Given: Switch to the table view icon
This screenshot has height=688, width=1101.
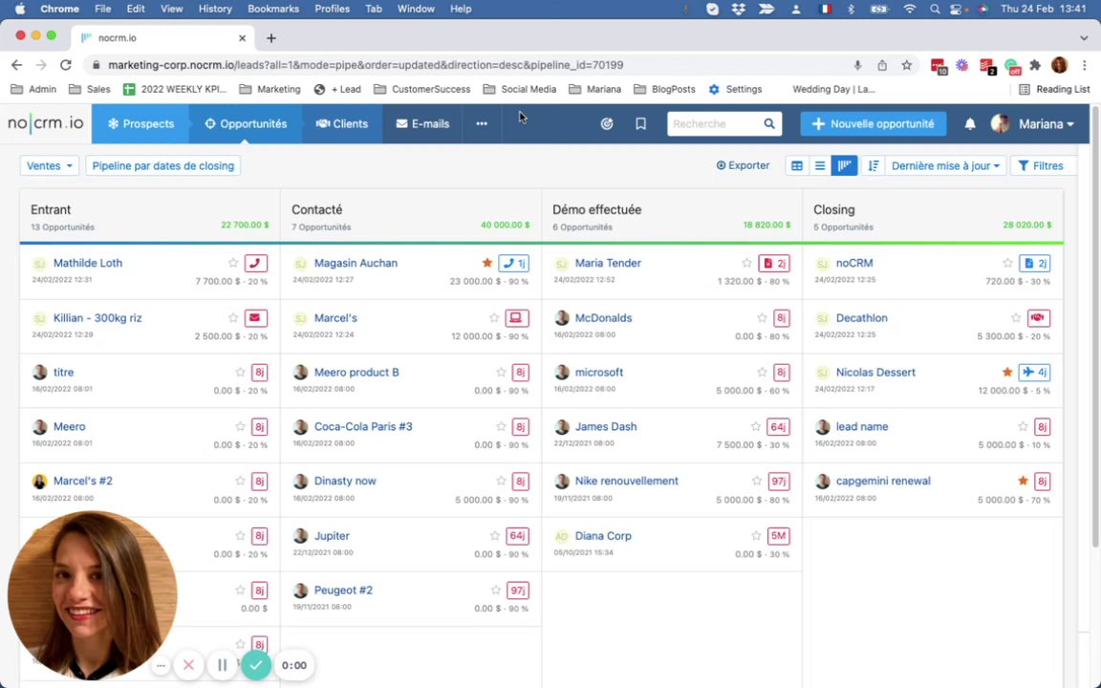Looking at the screenshot, I should click(796, 165).
